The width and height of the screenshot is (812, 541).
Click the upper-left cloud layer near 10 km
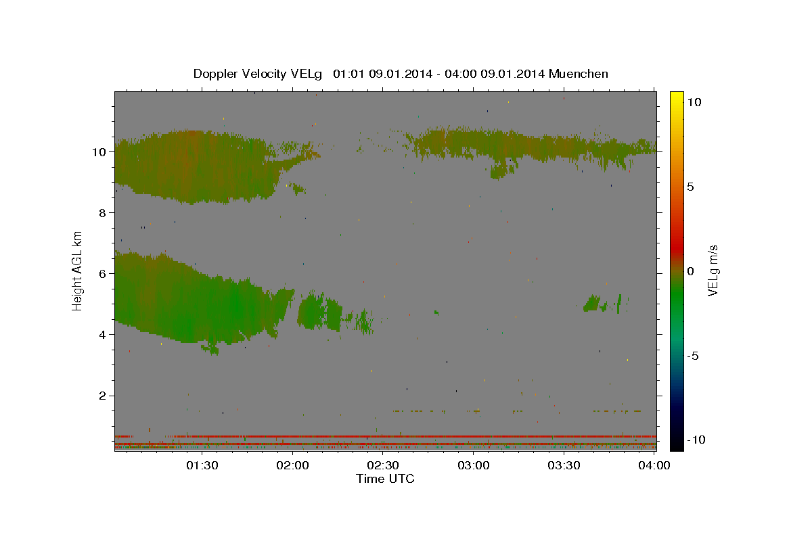coord(196,166)
